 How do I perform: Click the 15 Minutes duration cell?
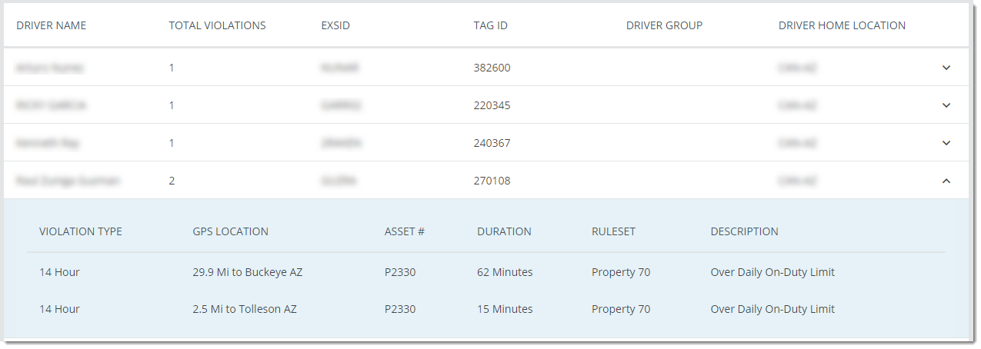(505, 309)
